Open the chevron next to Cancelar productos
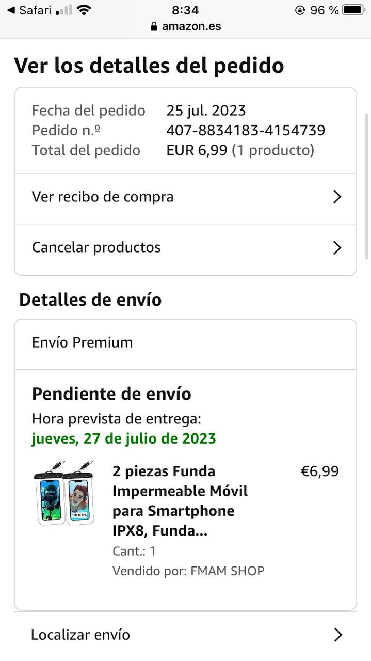The height and width of the screenshot is (661, 371). [x=337, y=248]
